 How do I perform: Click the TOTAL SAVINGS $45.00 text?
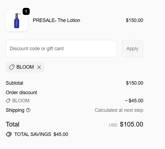(x=41, y=134)
